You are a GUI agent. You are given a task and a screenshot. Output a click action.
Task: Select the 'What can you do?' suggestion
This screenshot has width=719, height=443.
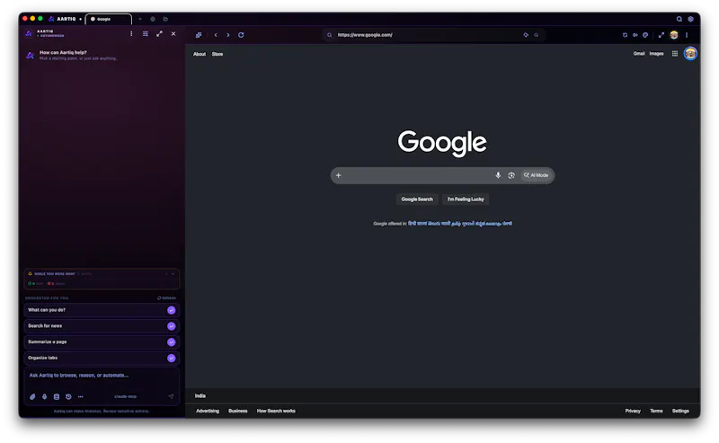pyautogui.click(x=102, y=310)
